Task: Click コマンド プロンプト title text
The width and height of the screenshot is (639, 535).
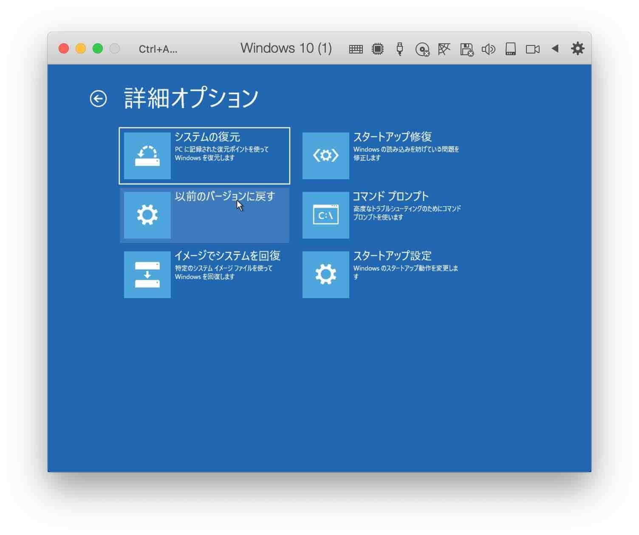Action: tap(391, 196)
